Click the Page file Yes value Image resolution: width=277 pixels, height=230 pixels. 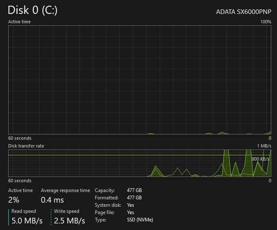[131, 212]
